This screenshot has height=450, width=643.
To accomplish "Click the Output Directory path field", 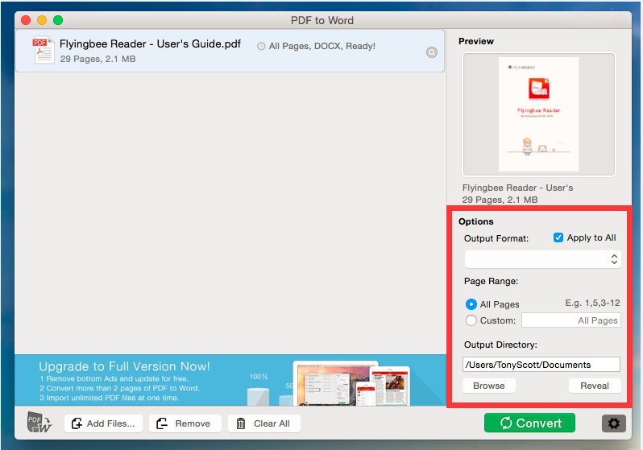I will (541, 365).
